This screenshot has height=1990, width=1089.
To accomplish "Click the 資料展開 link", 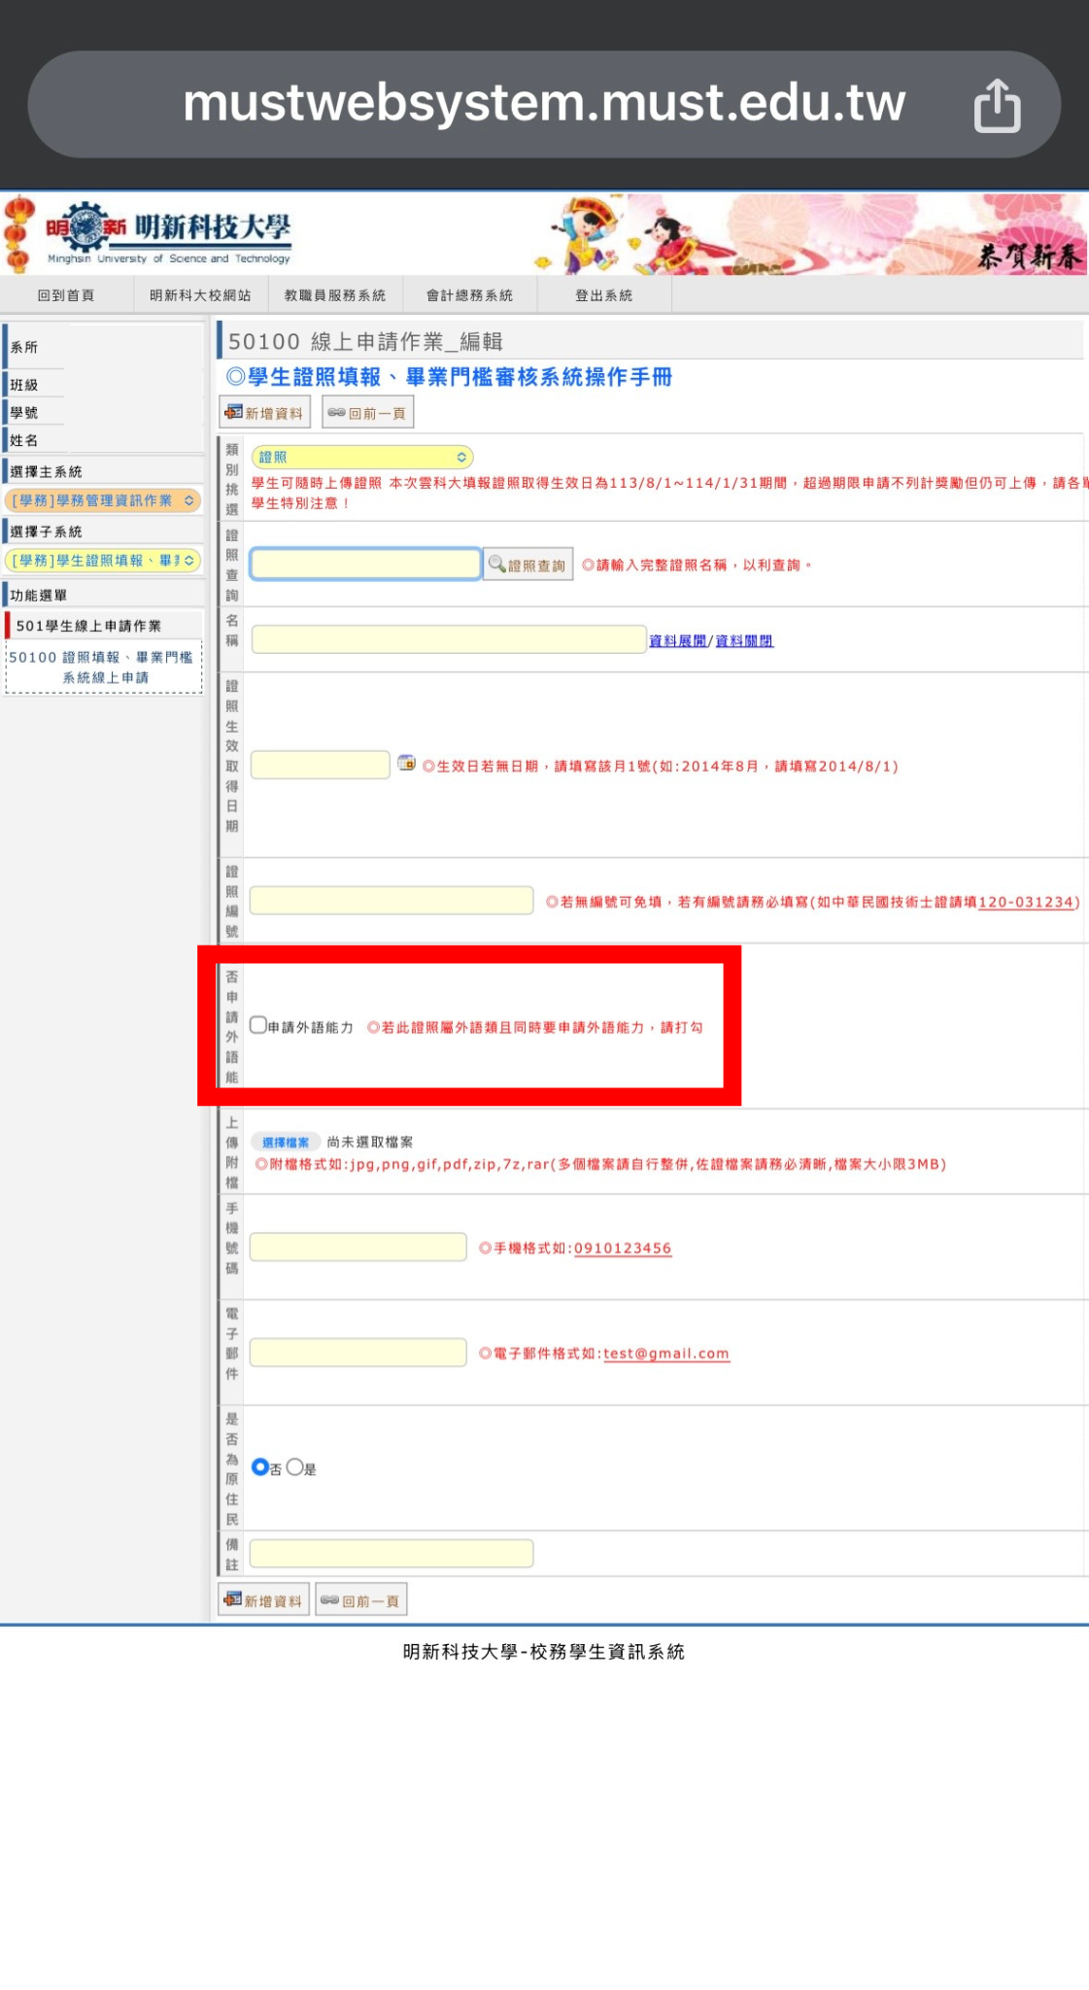I will (x=677, y=641).
